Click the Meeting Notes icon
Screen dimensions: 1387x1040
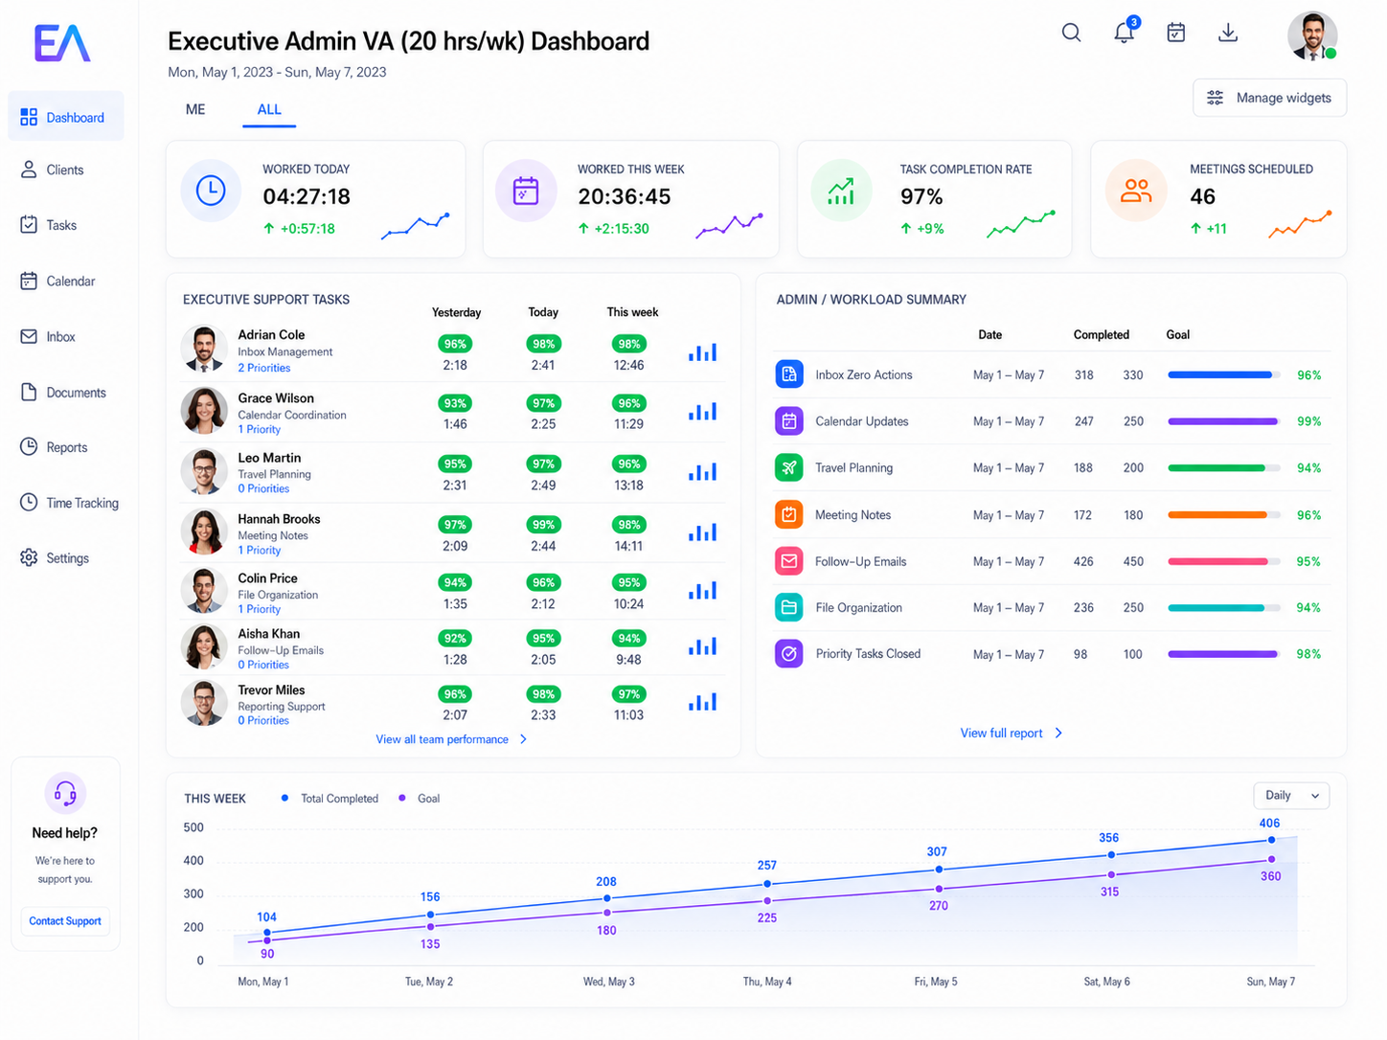[789, 514]
